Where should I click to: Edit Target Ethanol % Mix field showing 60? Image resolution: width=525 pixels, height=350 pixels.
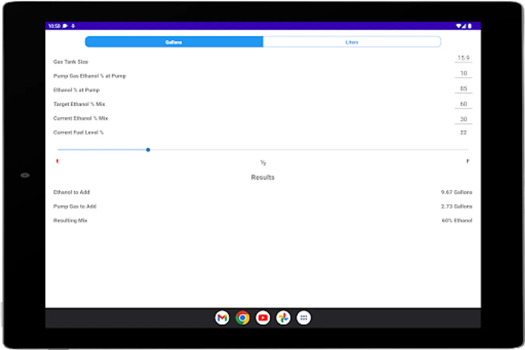click(463, 104)
